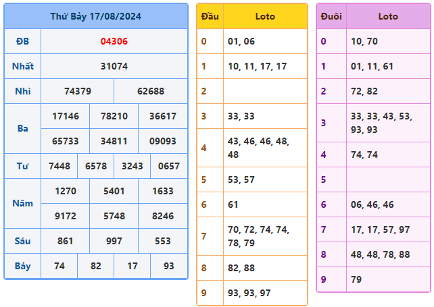434x307 pixels.
Task: Click the Đuôi row with lotos 10, 70
Action: (x=373, y=41)
